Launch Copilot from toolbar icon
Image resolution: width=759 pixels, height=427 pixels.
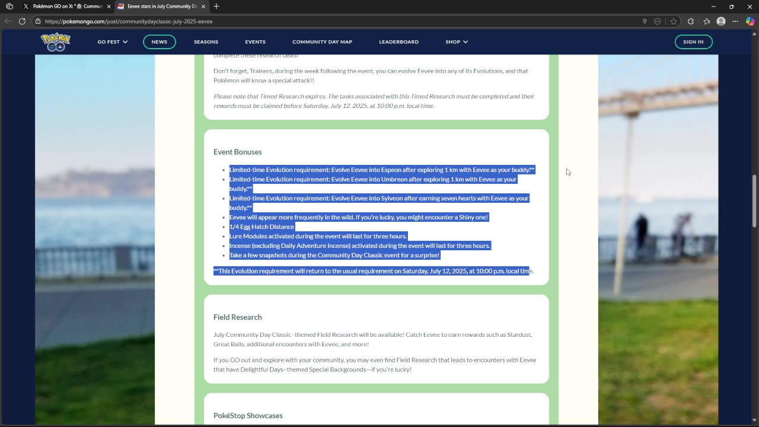coord(750,21)
